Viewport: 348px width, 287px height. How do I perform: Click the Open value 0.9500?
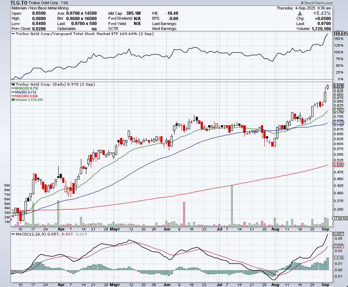click(39, 13)
